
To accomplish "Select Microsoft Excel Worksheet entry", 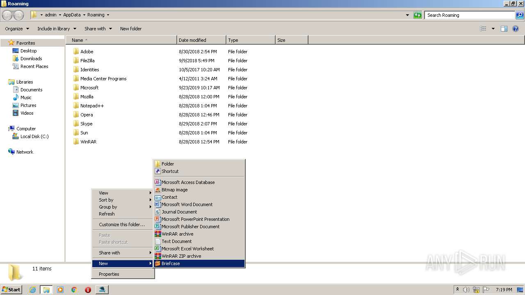I will pyautogui.click(x=199, y=249).
